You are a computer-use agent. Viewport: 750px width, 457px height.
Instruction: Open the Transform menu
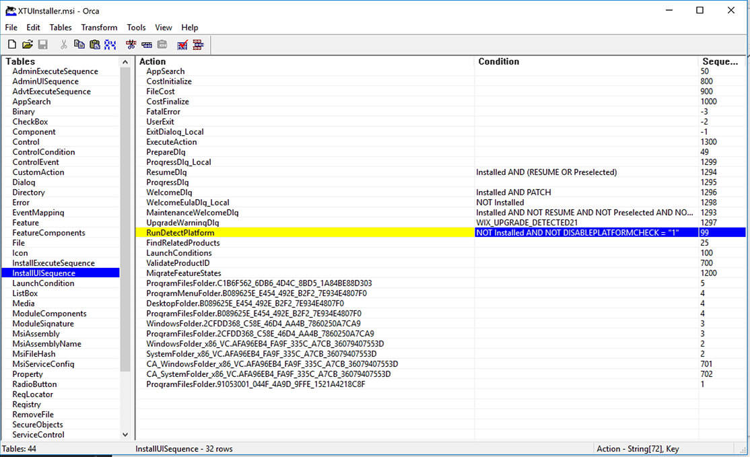(x=99, y=27)
